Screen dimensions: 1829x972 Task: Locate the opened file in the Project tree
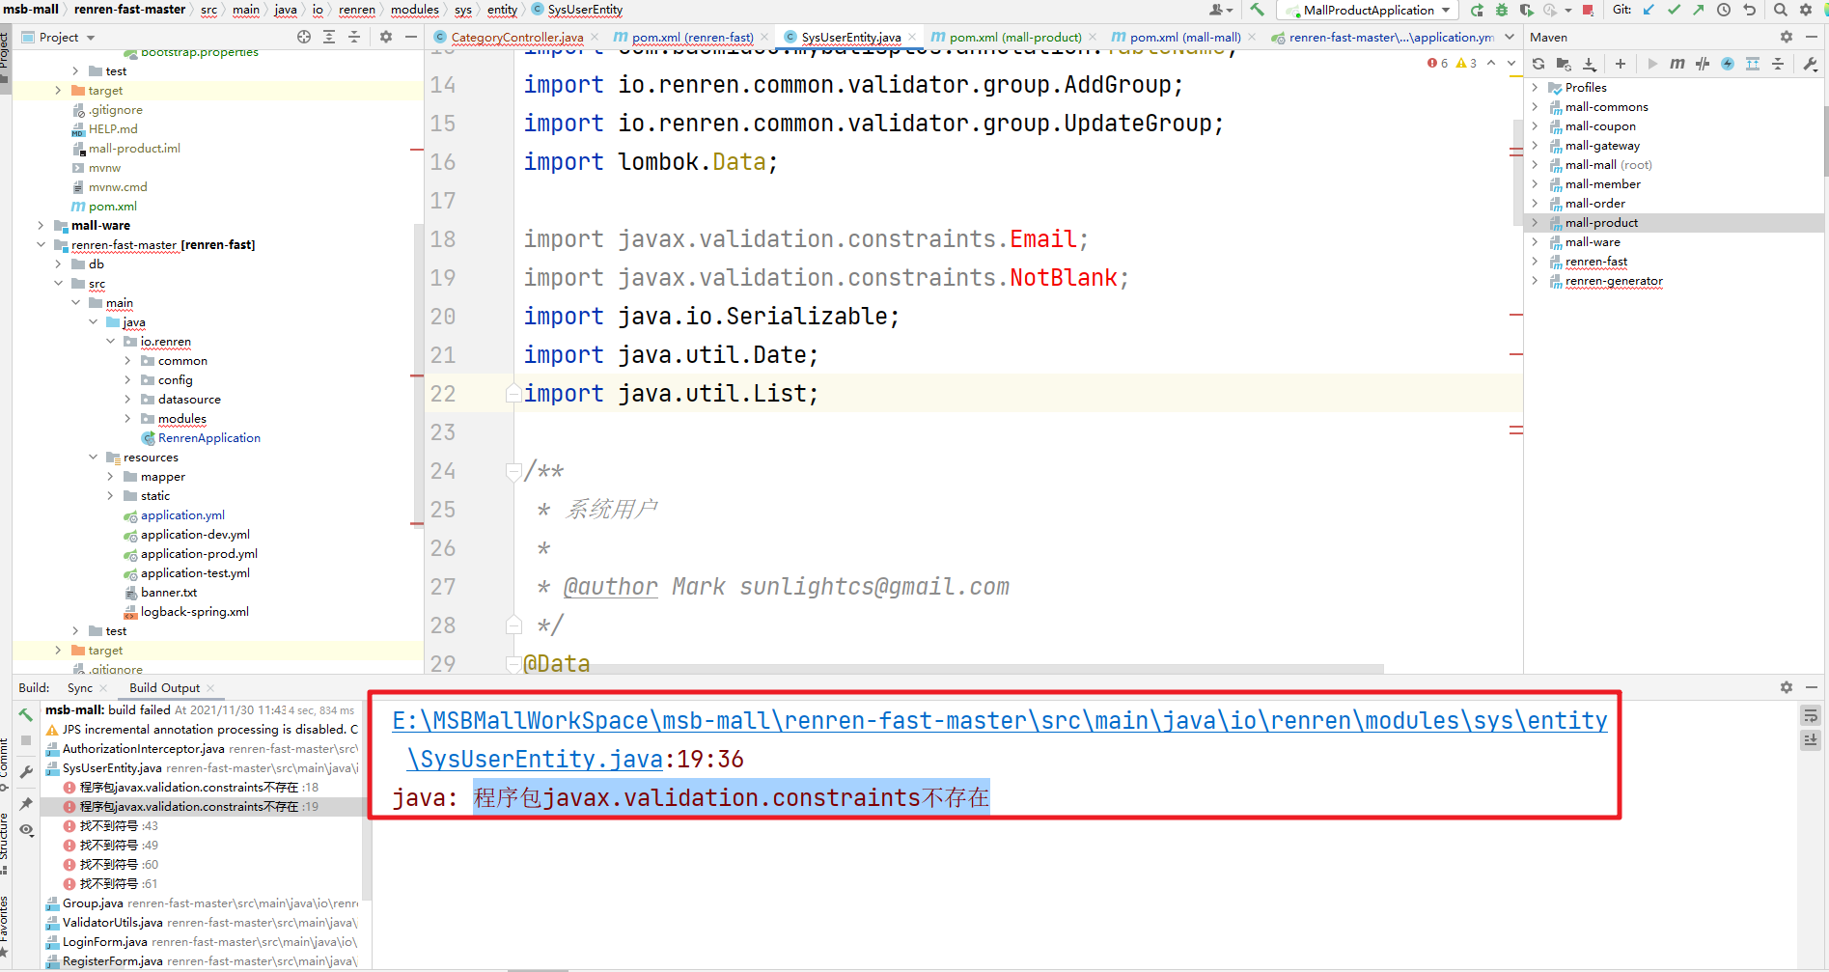(x=304, y=37)
